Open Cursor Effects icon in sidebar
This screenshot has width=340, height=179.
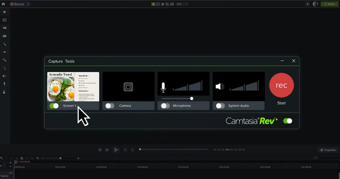pos(4,68)
